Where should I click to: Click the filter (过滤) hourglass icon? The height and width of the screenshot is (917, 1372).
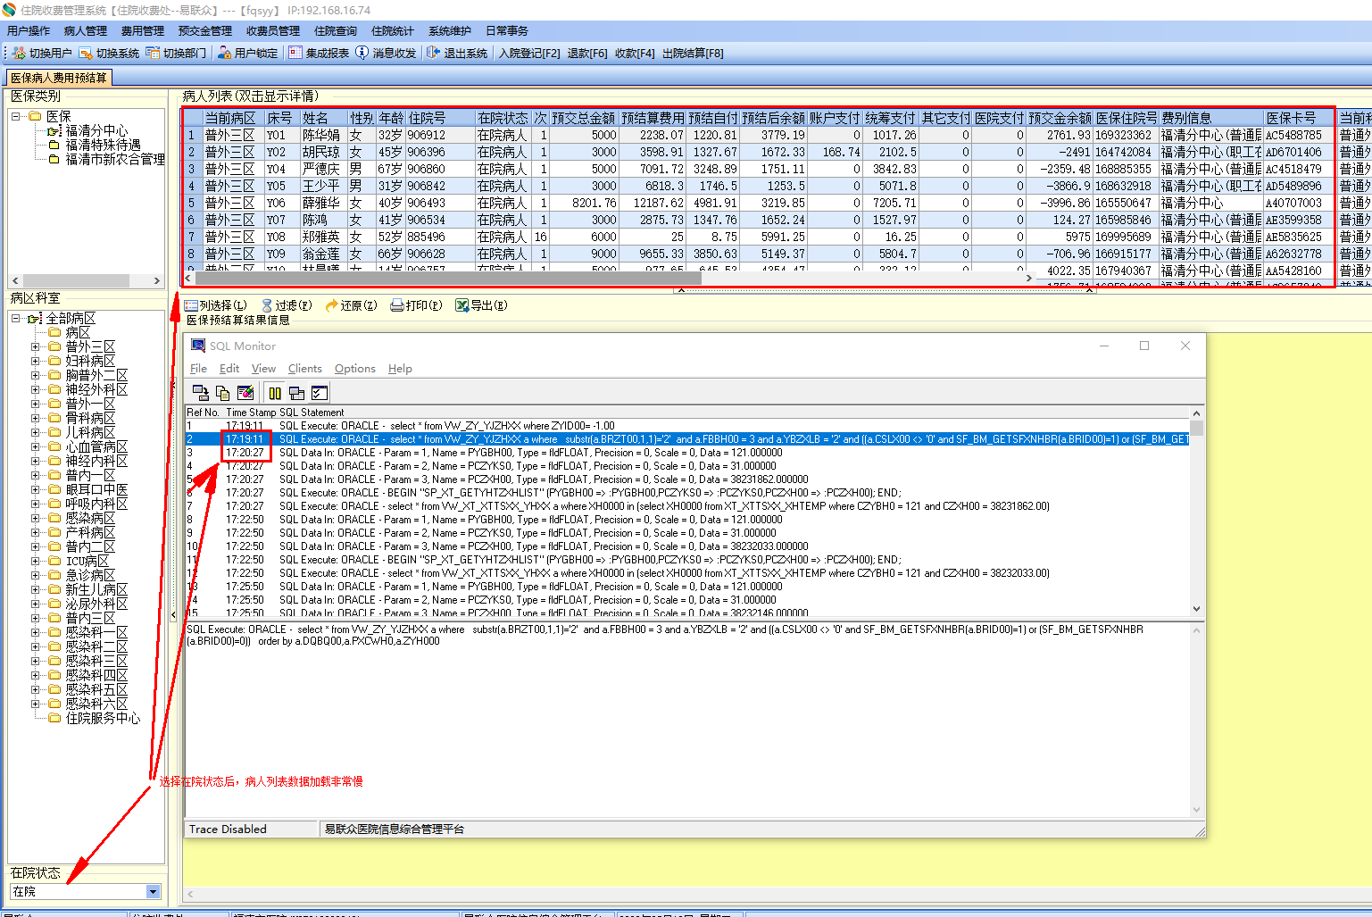click(x=267, y=305)
